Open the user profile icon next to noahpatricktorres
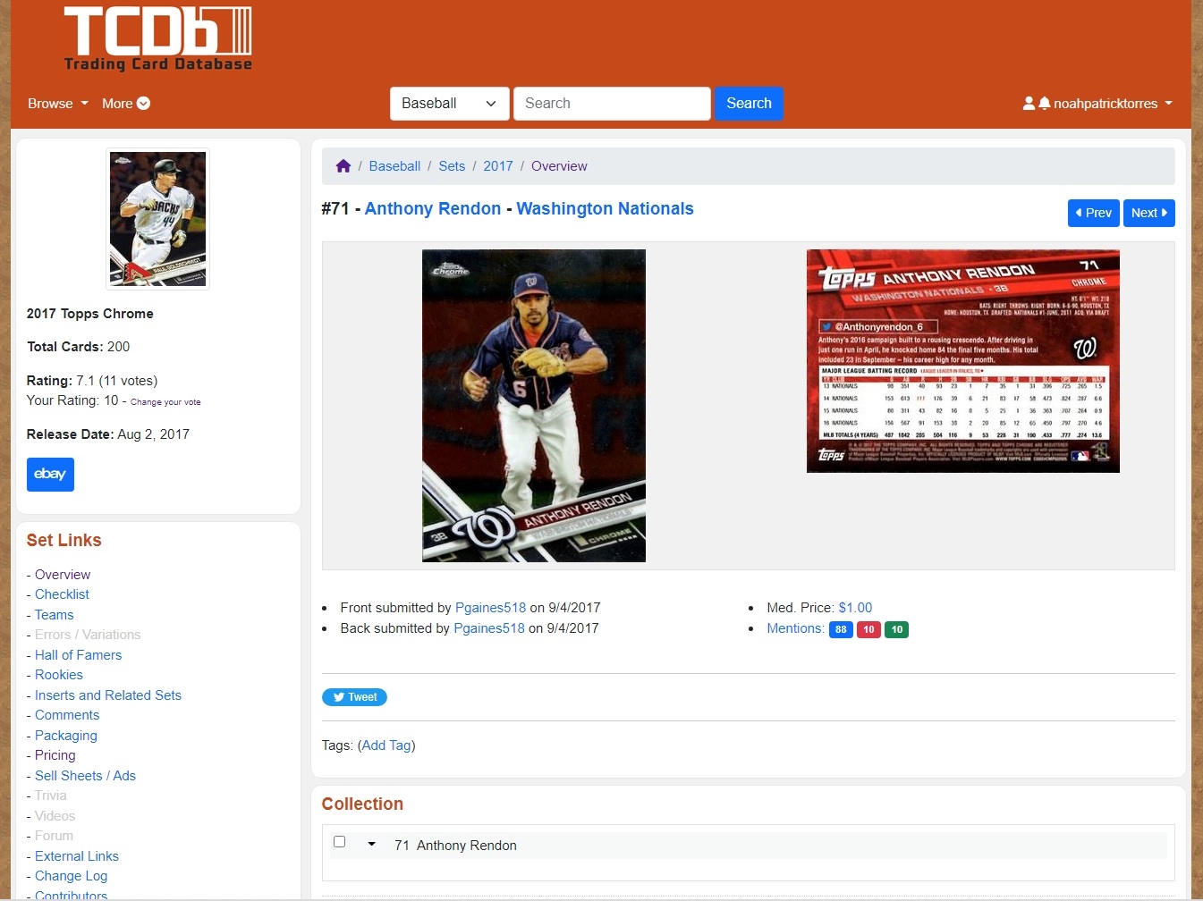 1029,104
